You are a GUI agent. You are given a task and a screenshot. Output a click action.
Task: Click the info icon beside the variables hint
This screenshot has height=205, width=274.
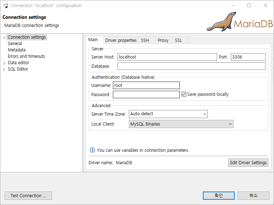pyautogui.click(x=92, y=150)
